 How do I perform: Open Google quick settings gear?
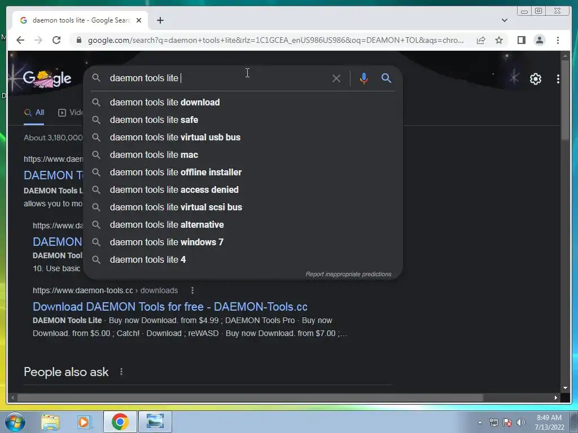click(535, 79)
